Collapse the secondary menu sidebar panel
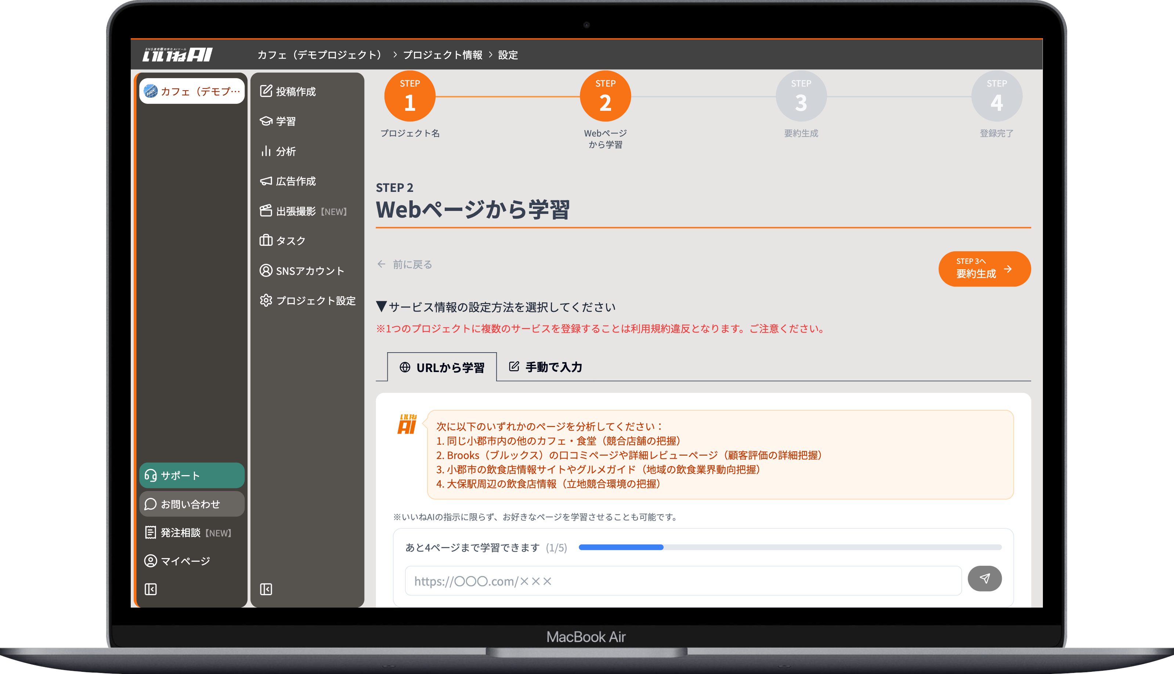1174x674 pixels. 266,589
